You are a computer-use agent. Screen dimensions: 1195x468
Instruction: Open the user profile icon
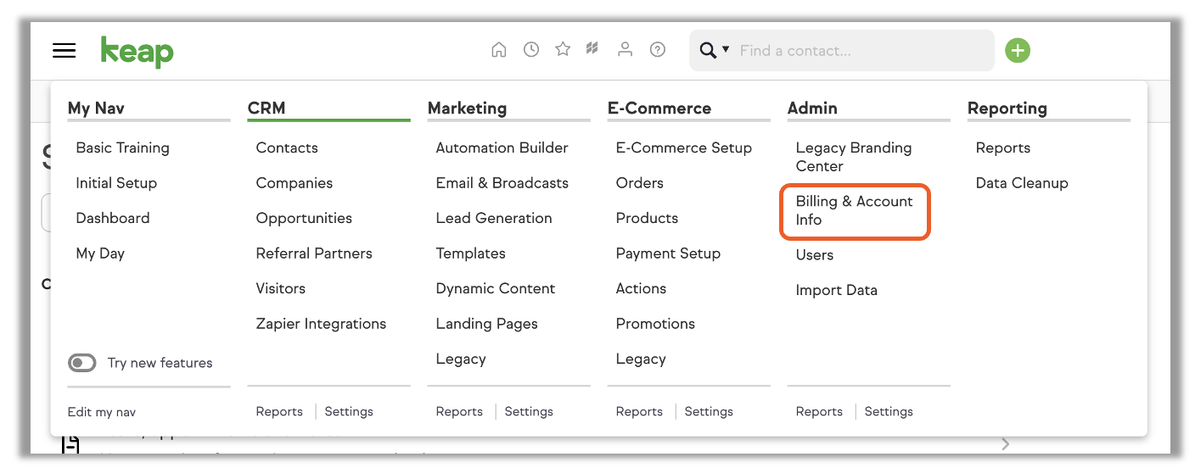click(626, 50)
